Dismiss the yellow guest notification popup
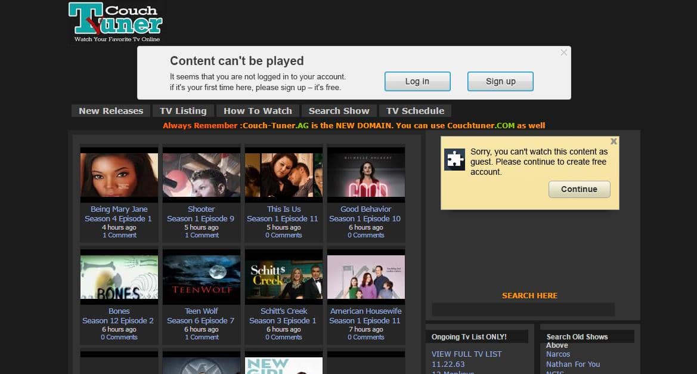 click(x=614, y=141)
